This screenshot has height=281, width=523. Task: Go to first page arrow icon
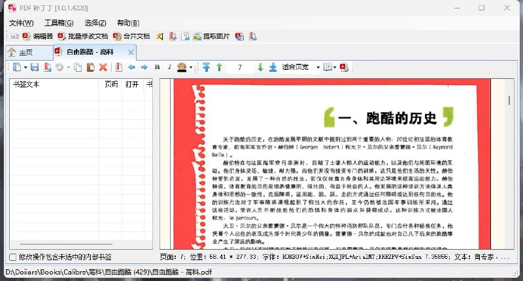[207, 67]
